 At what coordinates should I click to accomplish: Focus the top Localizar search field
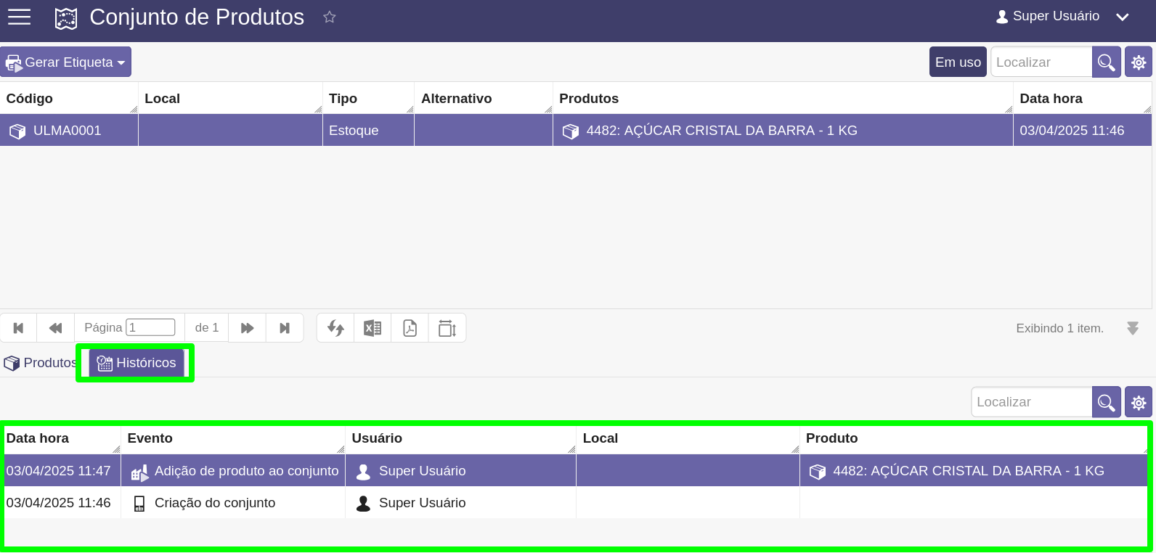1041,62
